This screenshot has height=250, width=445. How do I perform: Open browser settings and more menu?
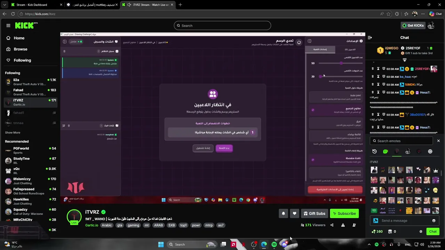[x=423, y=14]
